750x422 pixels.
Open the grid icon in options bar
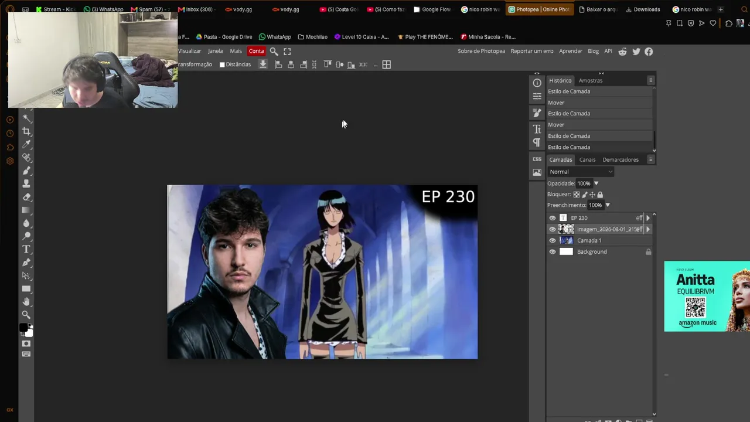pos(387,64)
